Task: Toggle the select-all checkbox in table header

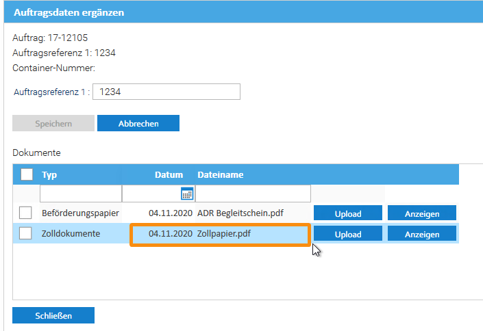Action: pos(26,174)
